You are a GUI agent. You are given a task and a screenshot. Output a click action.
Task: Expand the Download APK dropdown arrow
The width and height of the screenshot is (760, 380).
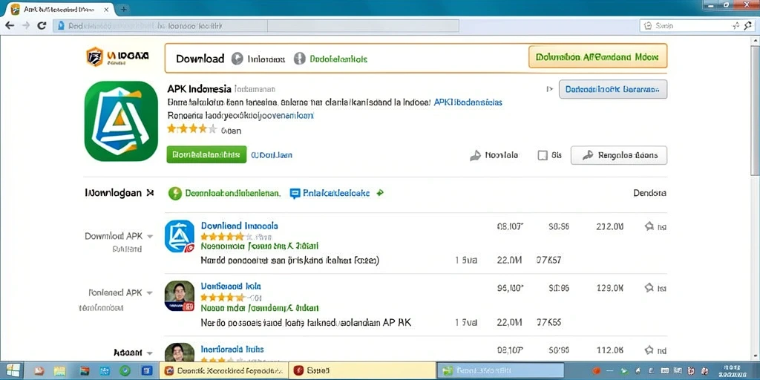[x=150, y=237]
